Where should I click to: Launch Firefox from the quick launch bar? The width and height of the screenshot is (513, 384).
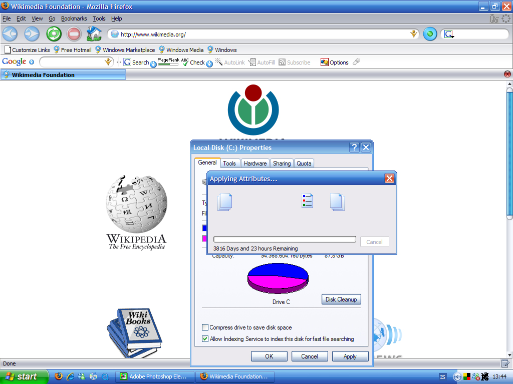[59, 376]
